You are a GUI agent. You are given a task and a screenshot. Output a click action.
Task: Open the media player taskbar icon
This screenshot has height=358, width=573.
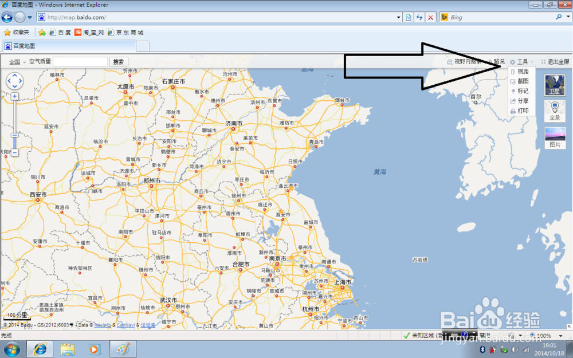(95, 349)
